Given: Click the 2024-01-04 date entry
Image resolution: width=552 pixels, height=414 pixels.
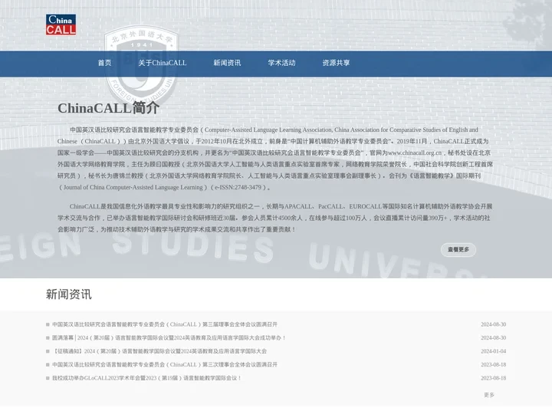Looking at the screenshot, I should pyautogui.click(x=493, y=351).
